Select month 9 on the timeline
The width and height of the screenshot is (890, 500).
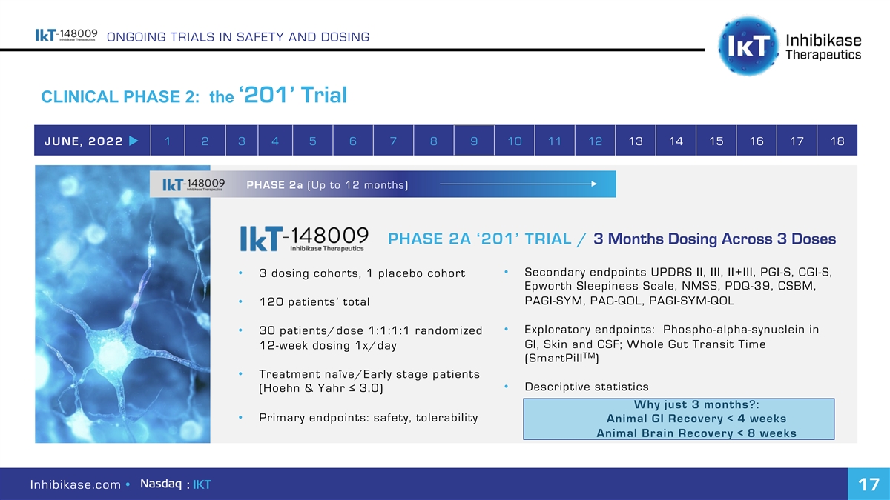[x=474, y=141]
